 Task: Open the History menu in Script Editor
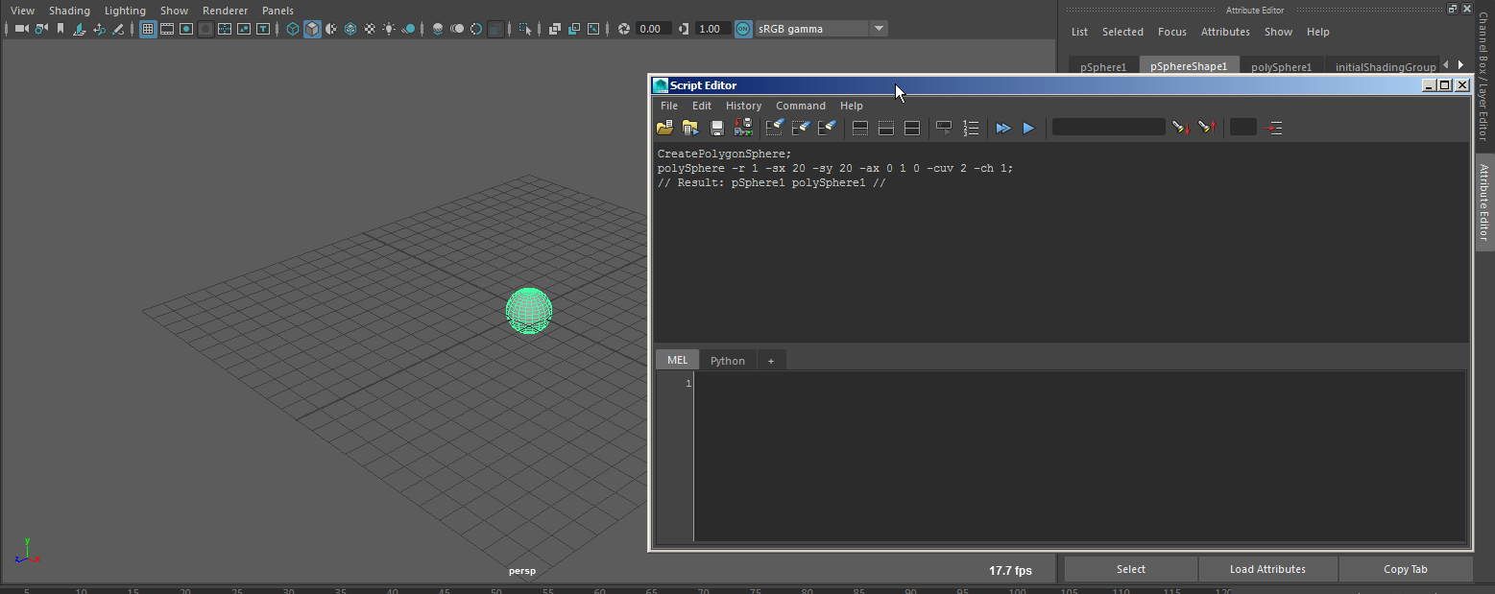[743, 106]
